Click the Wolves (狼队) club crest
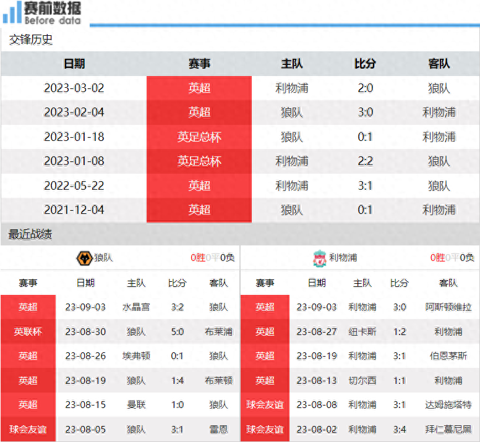Image resolution: width=480 pixels, height=442 pixels. tap(84, 258)
